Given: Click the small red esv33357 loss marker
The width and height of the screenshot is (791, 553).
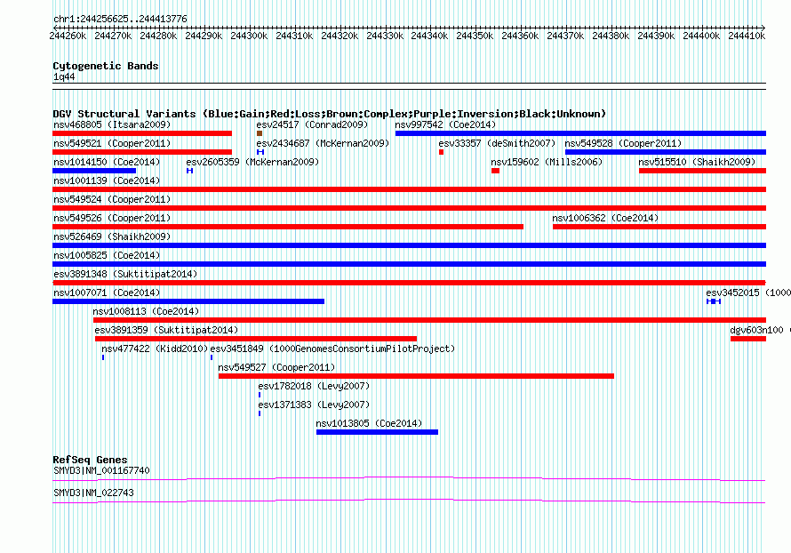Looking at the screenshot, I should pos(441,152).
